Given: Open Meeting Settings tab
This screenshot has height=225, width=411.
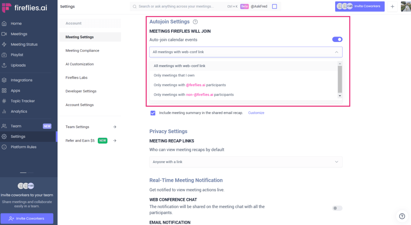Looking at the screenshot, I should click(x=90, y=37).
